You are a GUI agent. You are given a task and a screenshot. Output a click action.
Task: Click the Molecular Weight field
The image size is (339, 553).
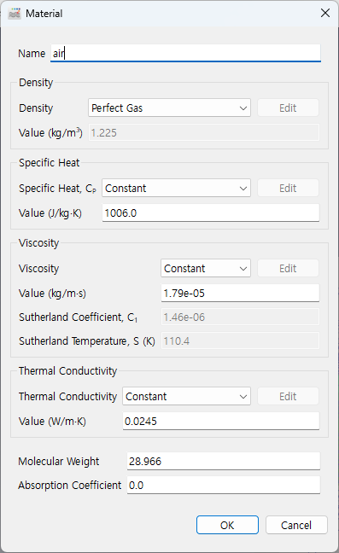click(x=224, y=462)
